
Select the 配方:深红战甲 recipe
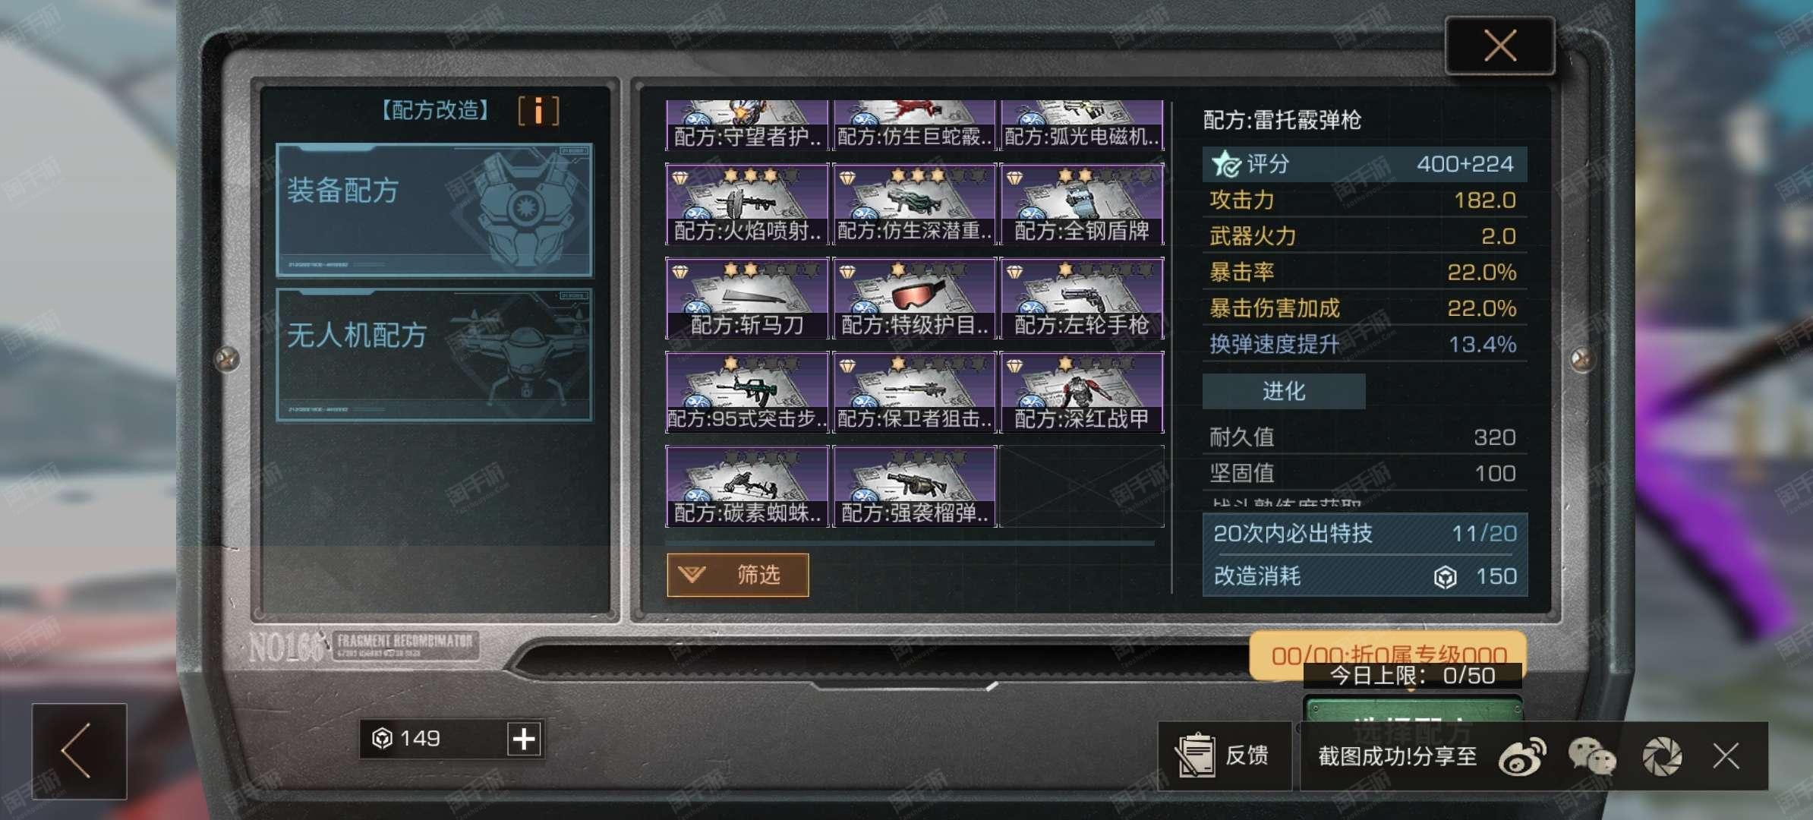tap(1082, 393)
